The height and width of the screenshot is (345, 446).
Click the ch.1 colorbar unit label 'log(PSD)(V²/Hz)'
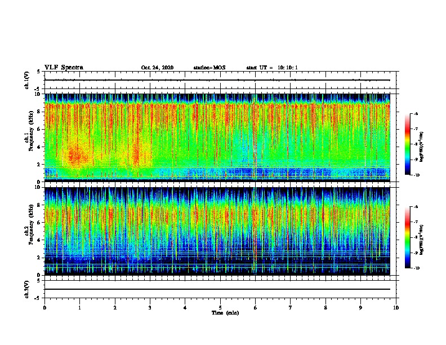(422, 147)
